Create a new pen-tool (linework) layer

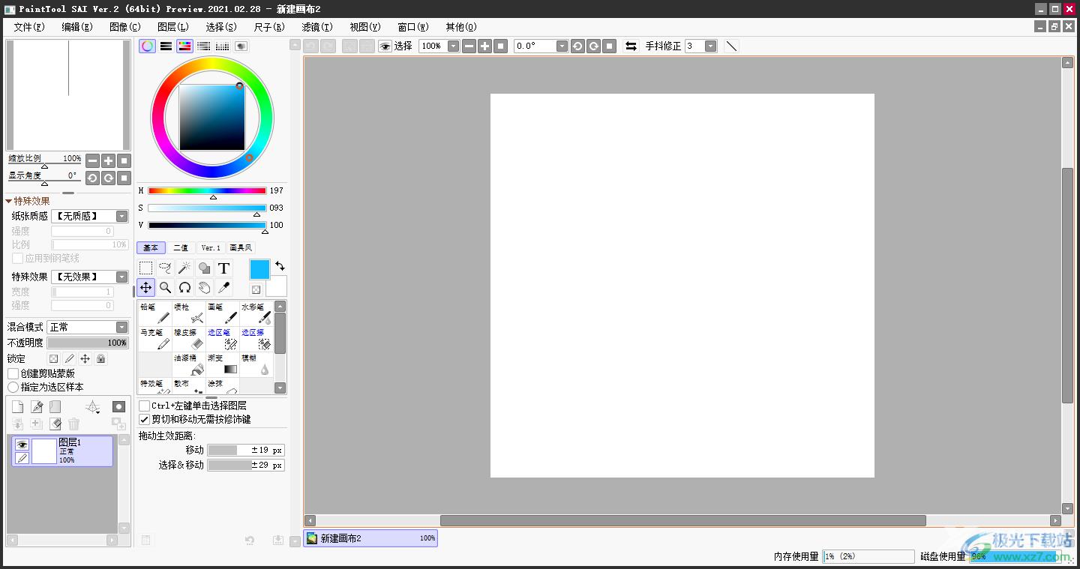tap(37, 407)
